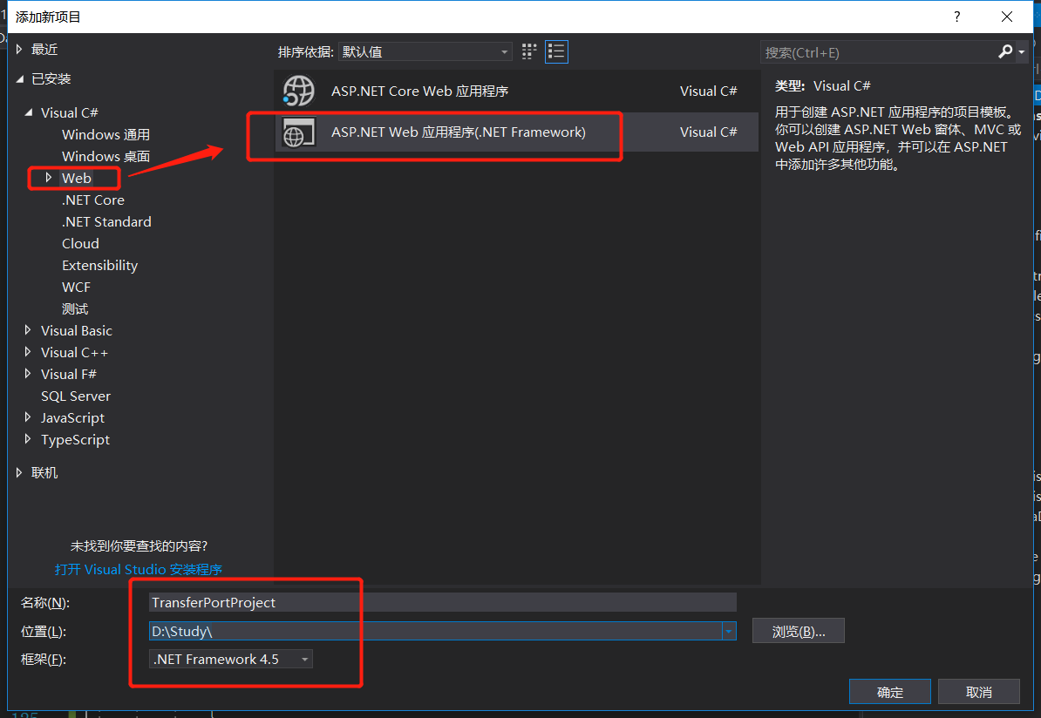The image size is (1041, 718).
Task: Expand the Visual Basic node
Action: click(27, 330)
